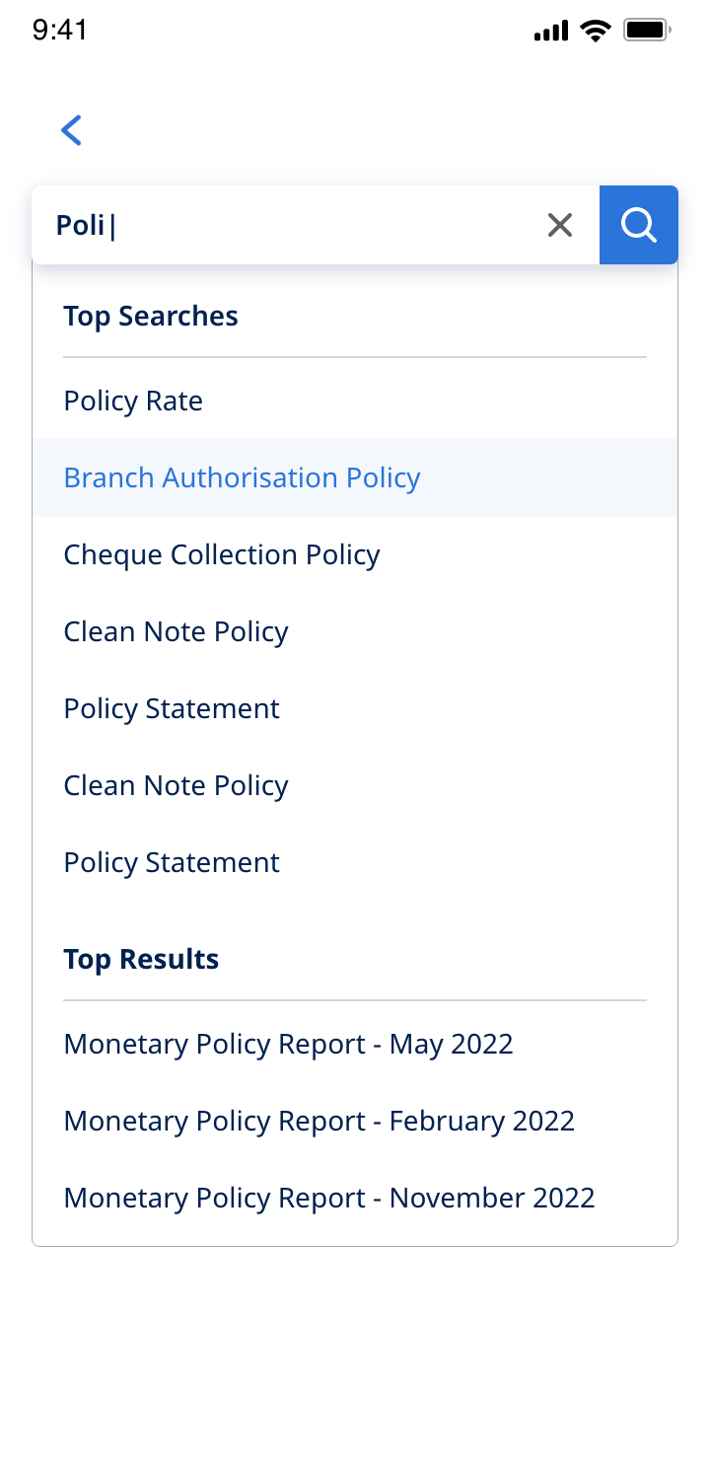Screen dimensions: 710x1460
Task: Tap the cellular signal bars icon
Action: (x=551, y=32)
